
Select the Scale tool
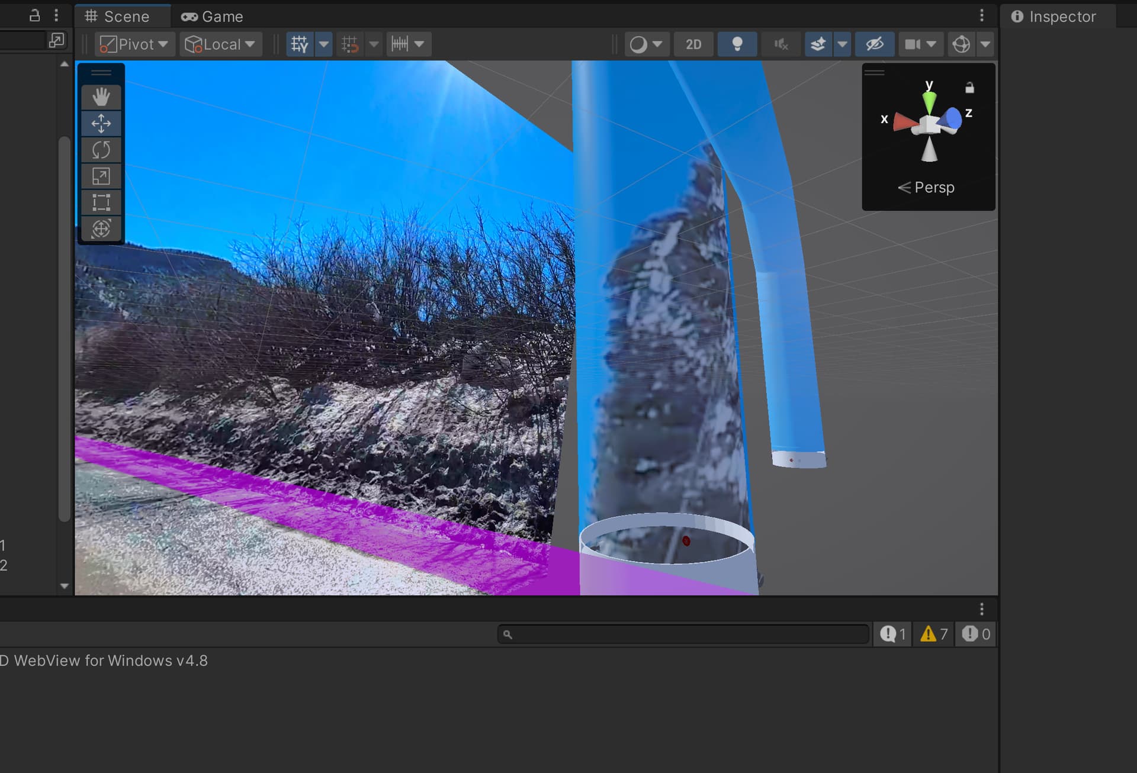[101, 176]
